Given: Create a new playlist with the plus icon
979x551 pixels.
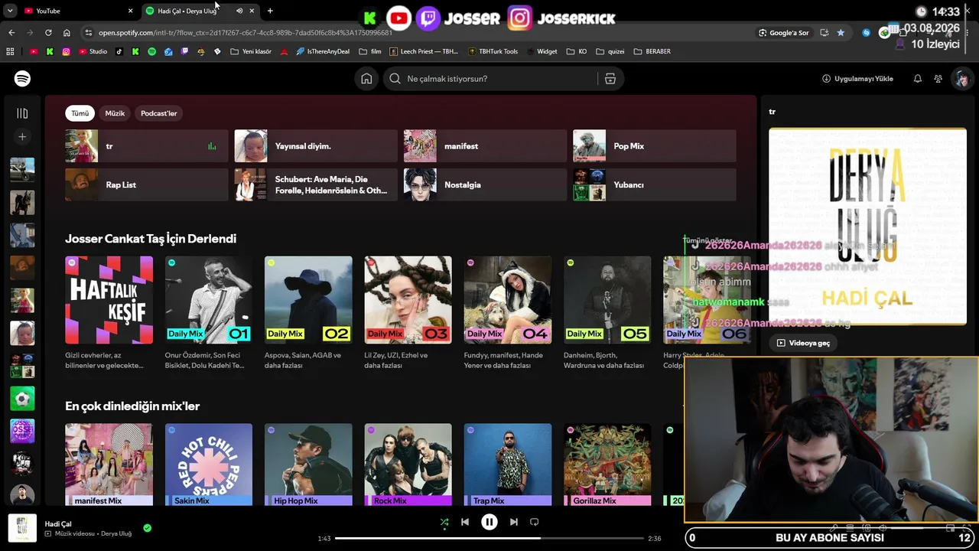Looking at the screenshot, I should tap(22, 137).
